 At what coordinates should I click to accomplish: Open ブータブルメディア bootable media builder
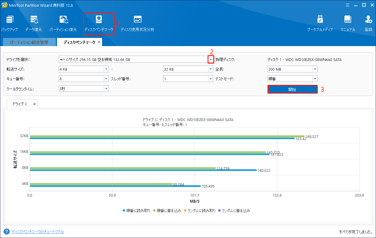click(320, 23)
